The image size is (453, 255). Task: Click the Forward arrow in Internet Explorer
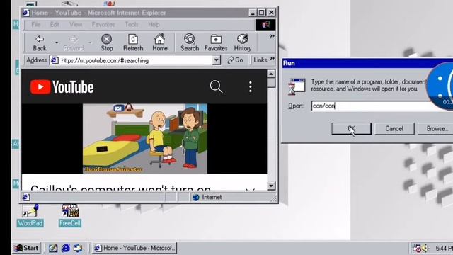74,42
